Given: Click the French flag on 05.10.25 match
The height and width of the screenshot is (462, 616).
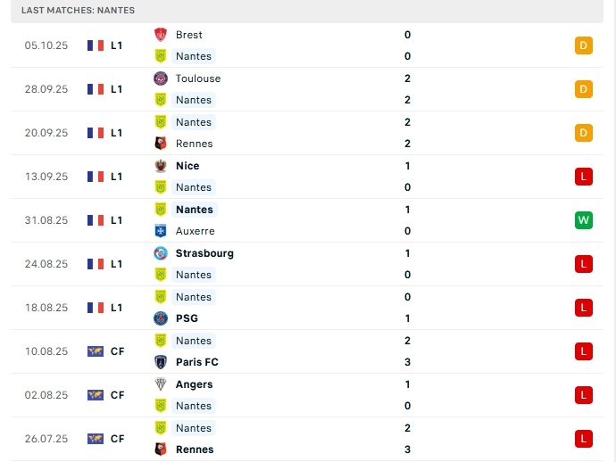Looking at the screenshot, I should (x=96, y=45).
